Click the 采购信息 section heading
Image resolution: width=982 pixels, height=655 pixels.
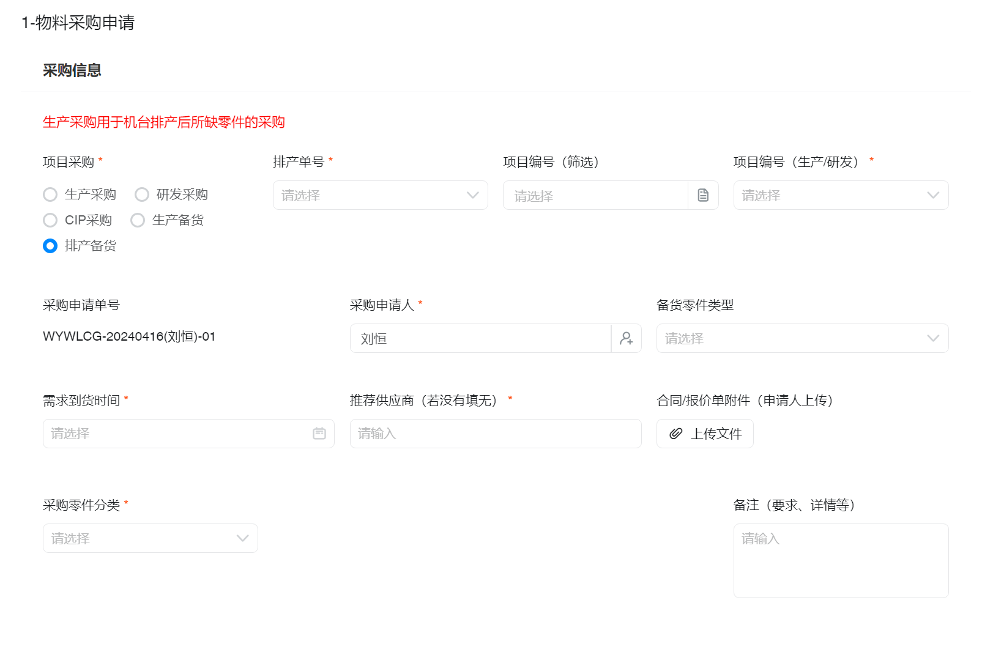[72, 70]
